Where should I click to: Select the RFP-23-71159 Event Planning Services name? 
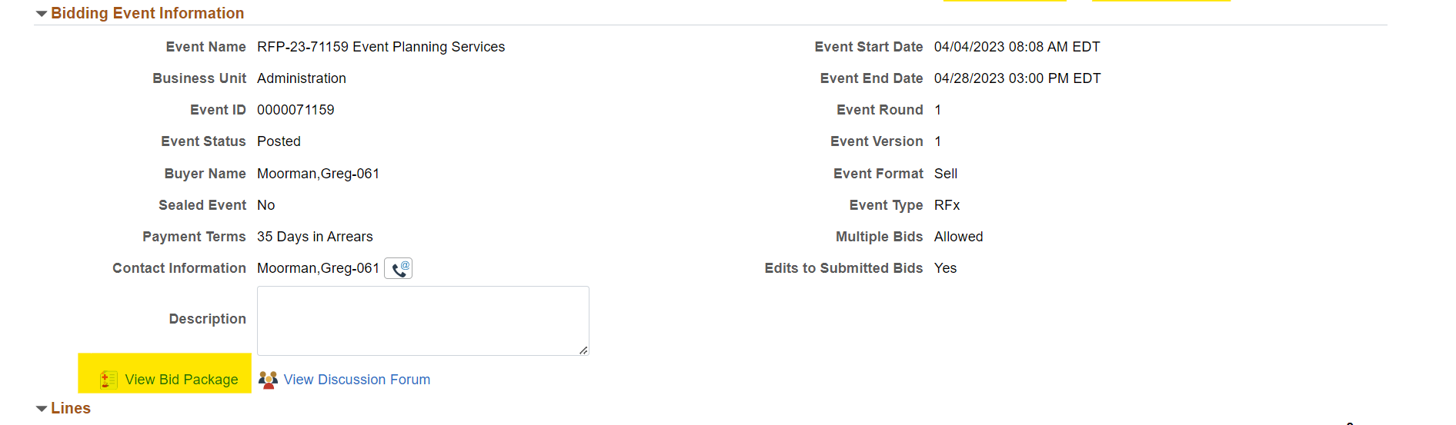381,47
